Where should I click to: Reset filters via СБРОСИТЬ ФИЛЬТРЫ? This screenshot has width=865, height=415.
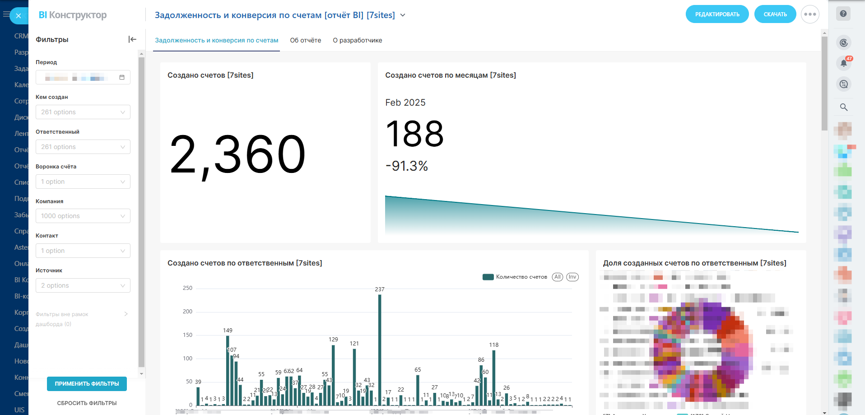coord(87,403)
